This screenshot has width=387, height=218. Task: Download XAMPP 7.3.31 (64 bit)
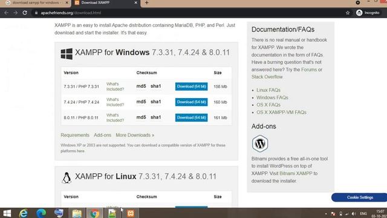pyautogui.click(x=191, y=87)
